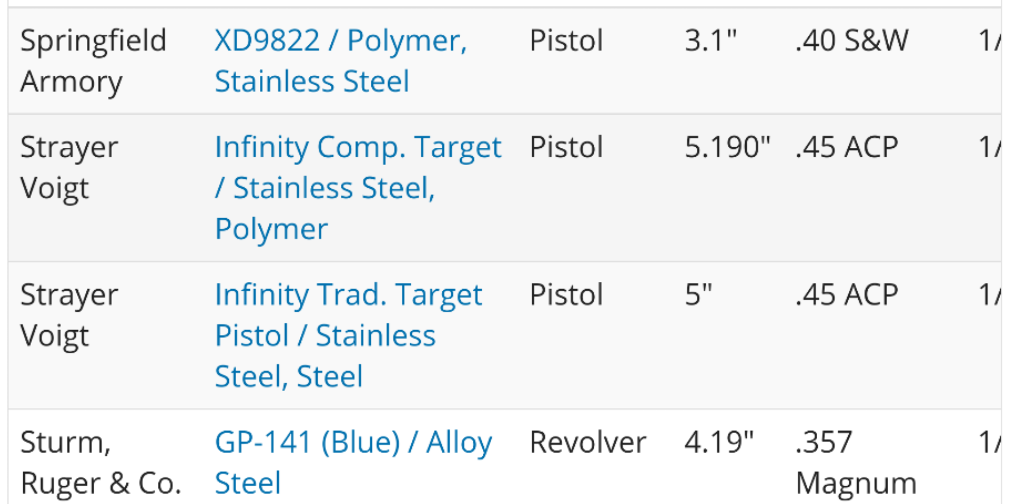Image resolution: width=1010 pixels, height=504 pixels.
Task: Click Pistol type in the Infinity Comp. row
Action: point(566,147)
